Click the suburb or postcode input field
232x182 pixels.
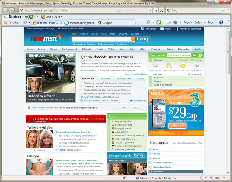click(179, 55)
